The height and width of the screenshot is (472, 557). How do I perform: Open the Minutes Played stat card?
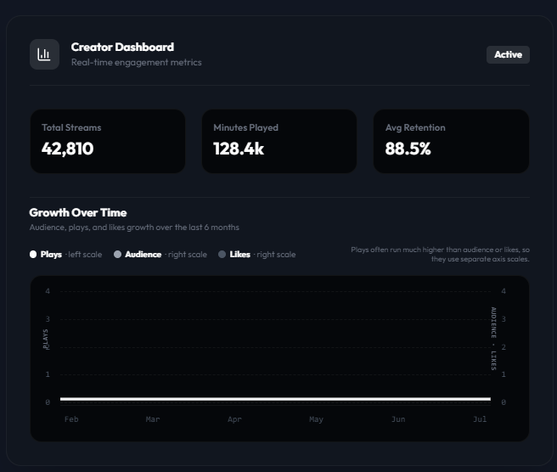point(279,142)
